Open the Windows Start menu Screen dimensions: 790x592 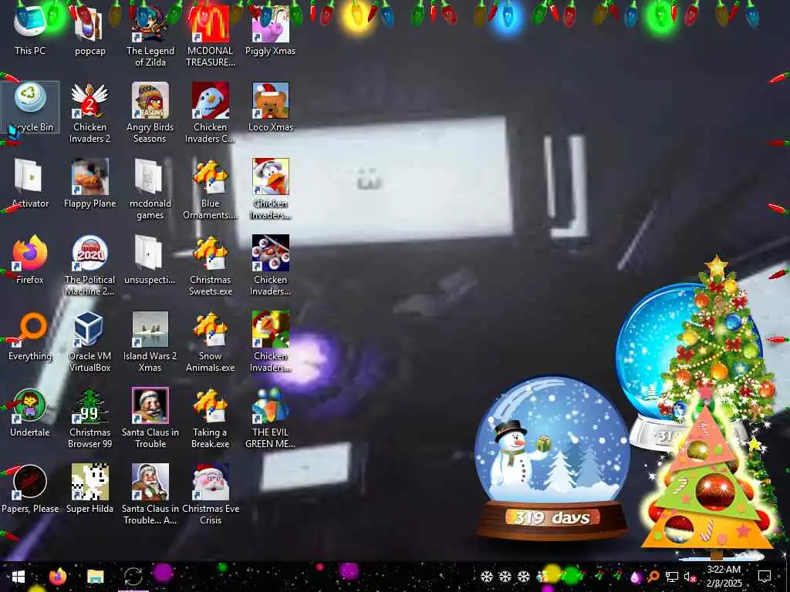(x=19, y=577)
